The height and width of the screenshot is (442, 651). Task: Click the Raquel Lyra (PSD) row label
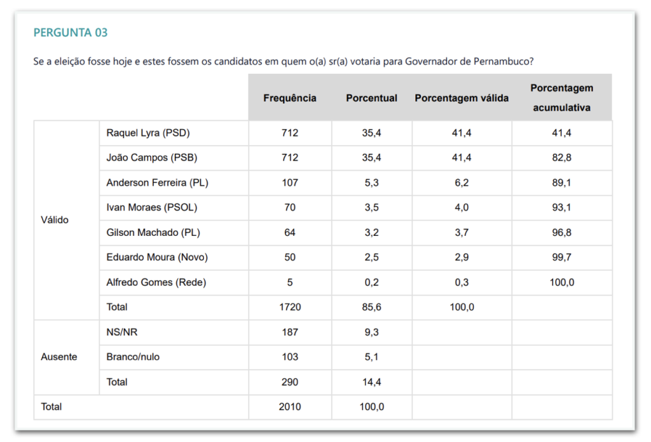[x=148, y=133]
